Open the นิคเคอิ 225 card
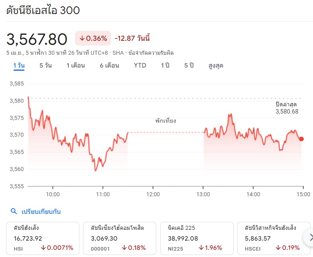The height and width of the screenshot is (257, 313). click(x=197, y=238)
